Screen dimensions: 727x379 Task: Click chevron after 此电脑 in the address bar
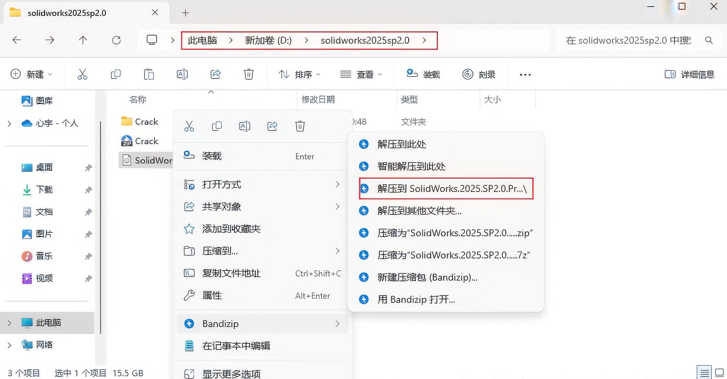coord(231,41)
